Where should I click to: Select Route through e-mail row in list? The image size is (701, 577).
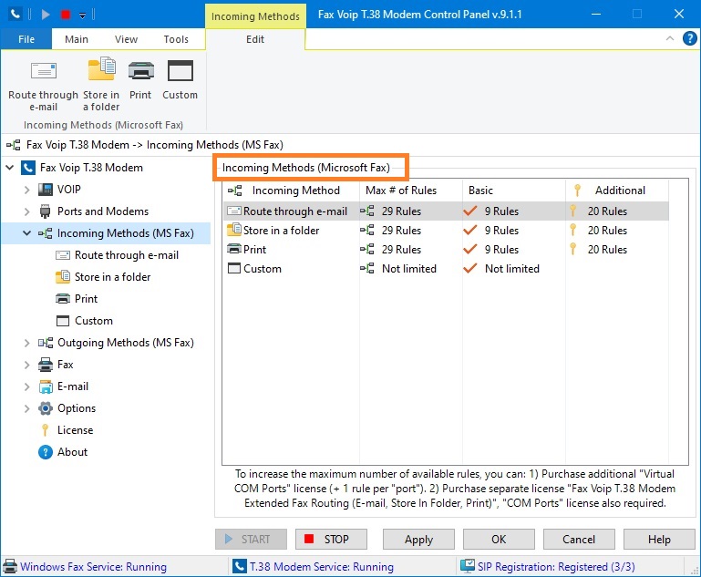pos(446,211)
